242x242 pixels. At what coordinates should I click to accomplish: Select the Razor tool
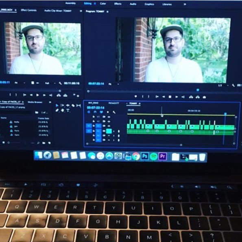[73, 106]
